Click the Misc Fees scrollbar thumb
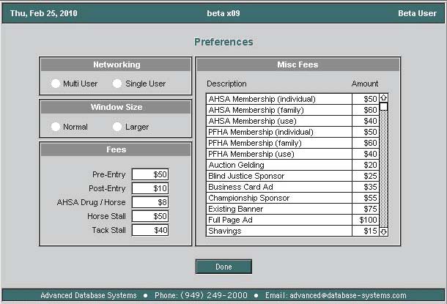Screen dimensions: 447x304 [x=384, y=106]
